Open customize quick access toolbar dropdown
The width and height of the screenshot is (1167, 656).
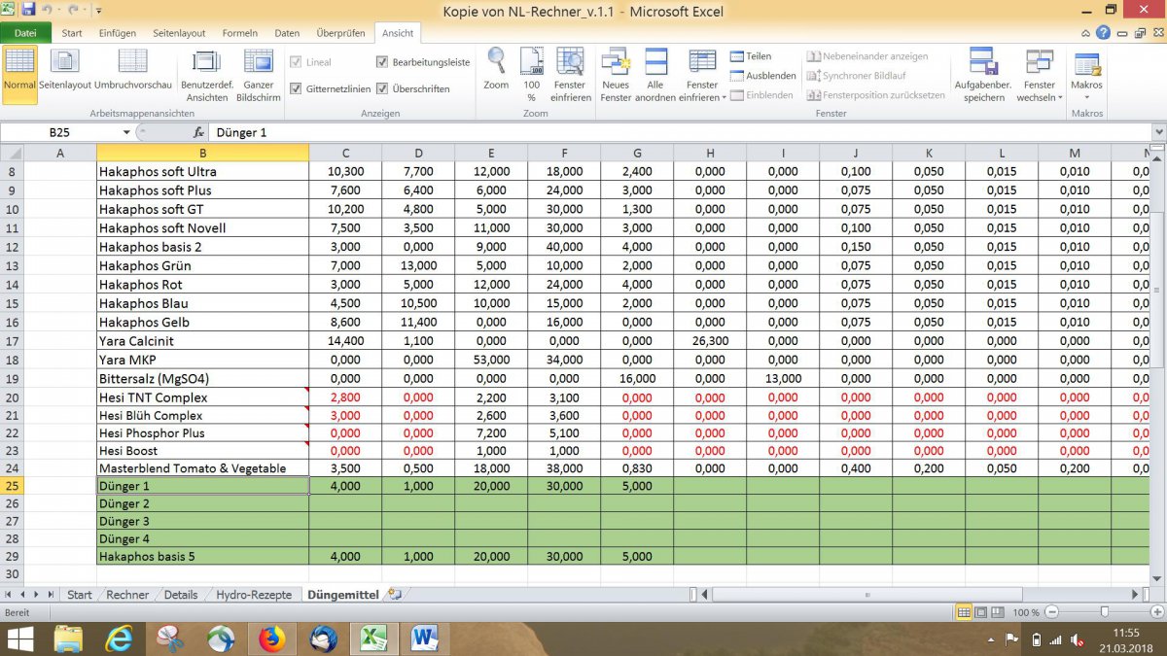tap(99, 11)
